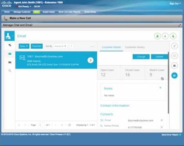
Task: Open the list icon on right rail
Action: coord(174,56)
